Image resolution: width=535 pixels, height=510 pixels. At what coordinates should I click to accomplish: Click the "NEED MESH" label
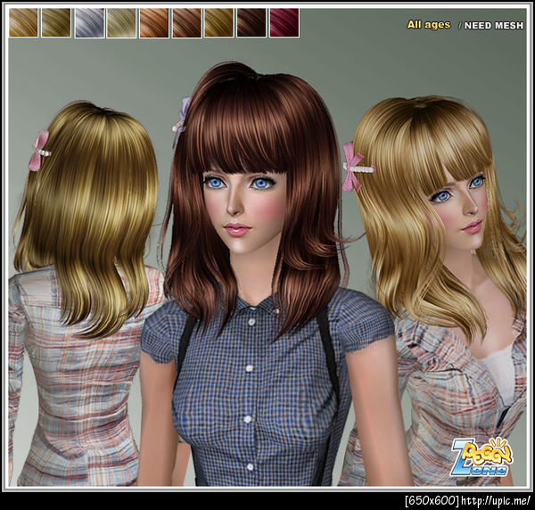click(x=494, y=25)
